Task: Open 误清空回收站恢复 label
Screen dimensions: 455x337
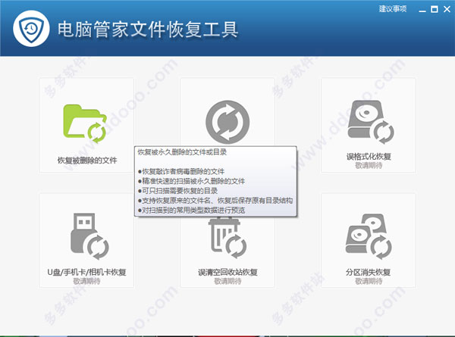Action: (227, 272)
